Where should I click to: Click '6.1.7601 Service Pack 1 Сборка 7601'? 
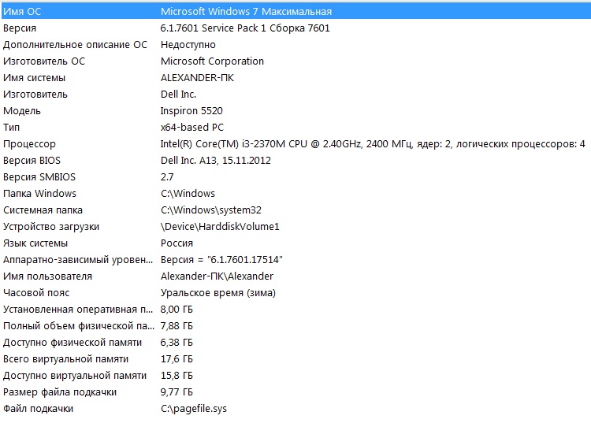pos(245,28)
